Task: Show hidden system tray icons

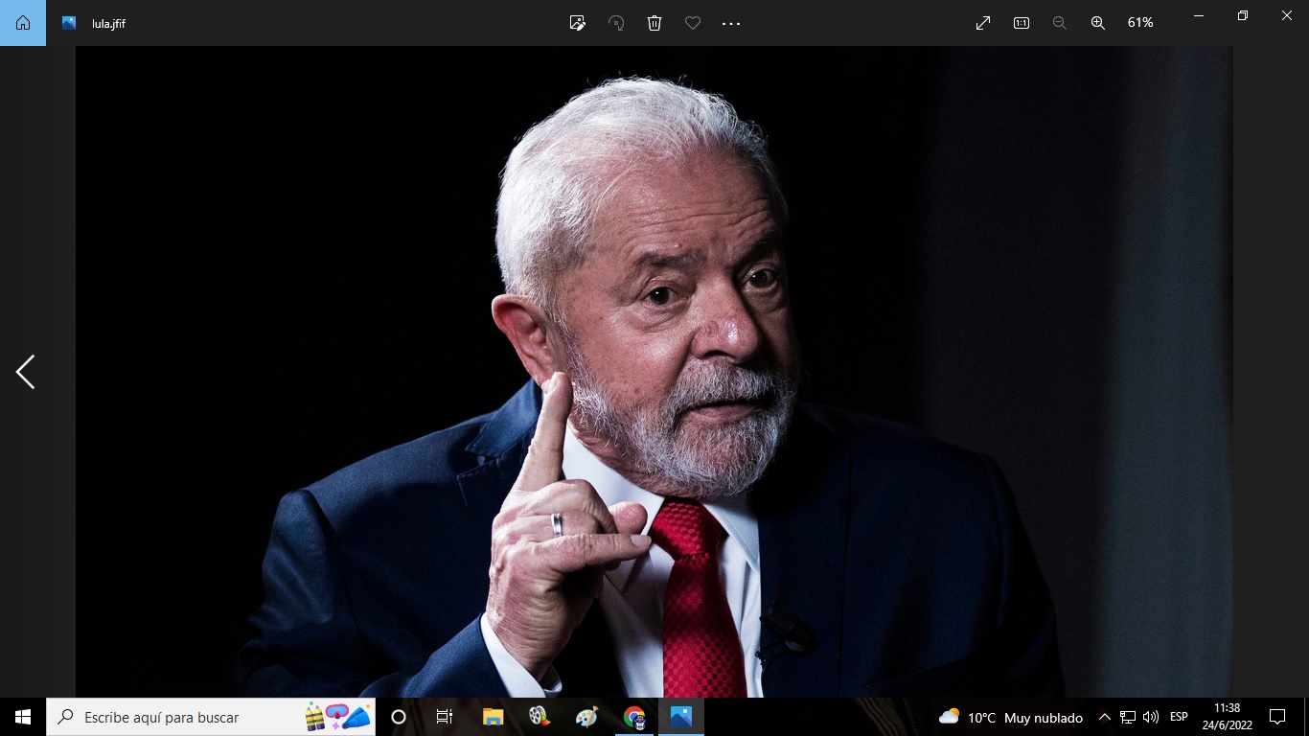Action: coord(1104,717)
